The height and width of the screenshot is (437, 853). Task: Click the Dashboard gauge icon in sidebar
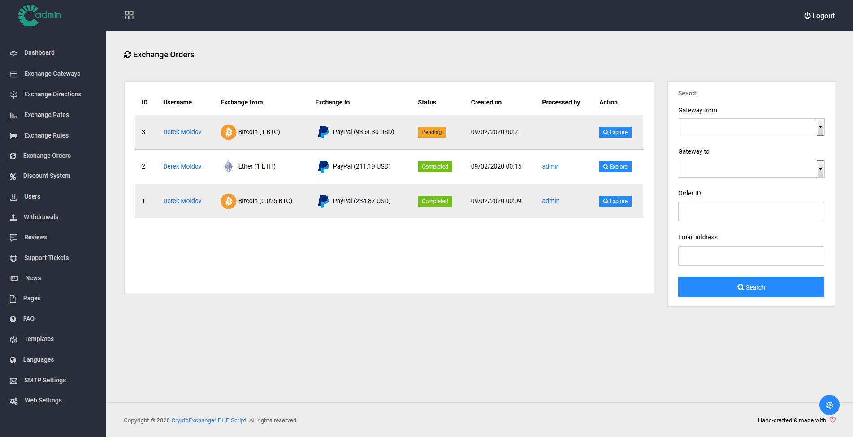(x=13, y=53)
